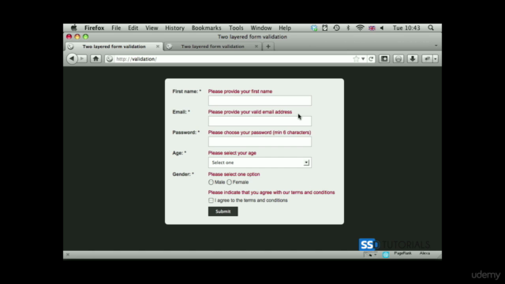Click the round blue status bar icon
The image size is (505, 284).
click(386, 255)
